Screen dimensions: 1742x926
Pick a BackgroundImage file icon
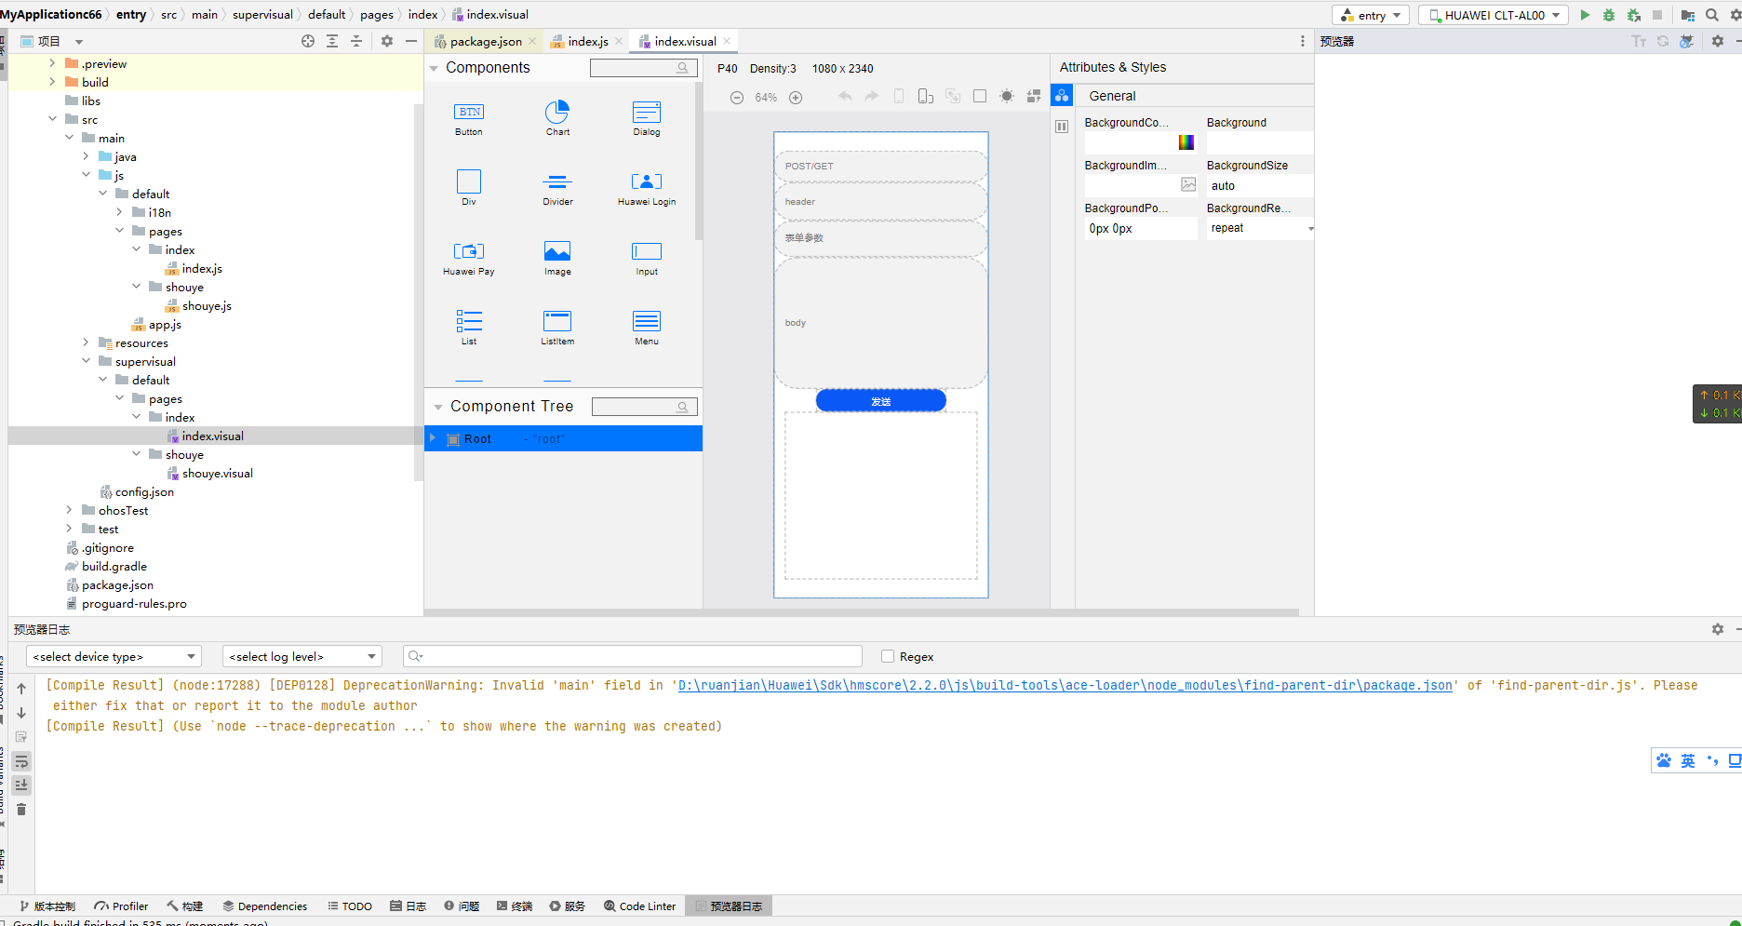1188,184
